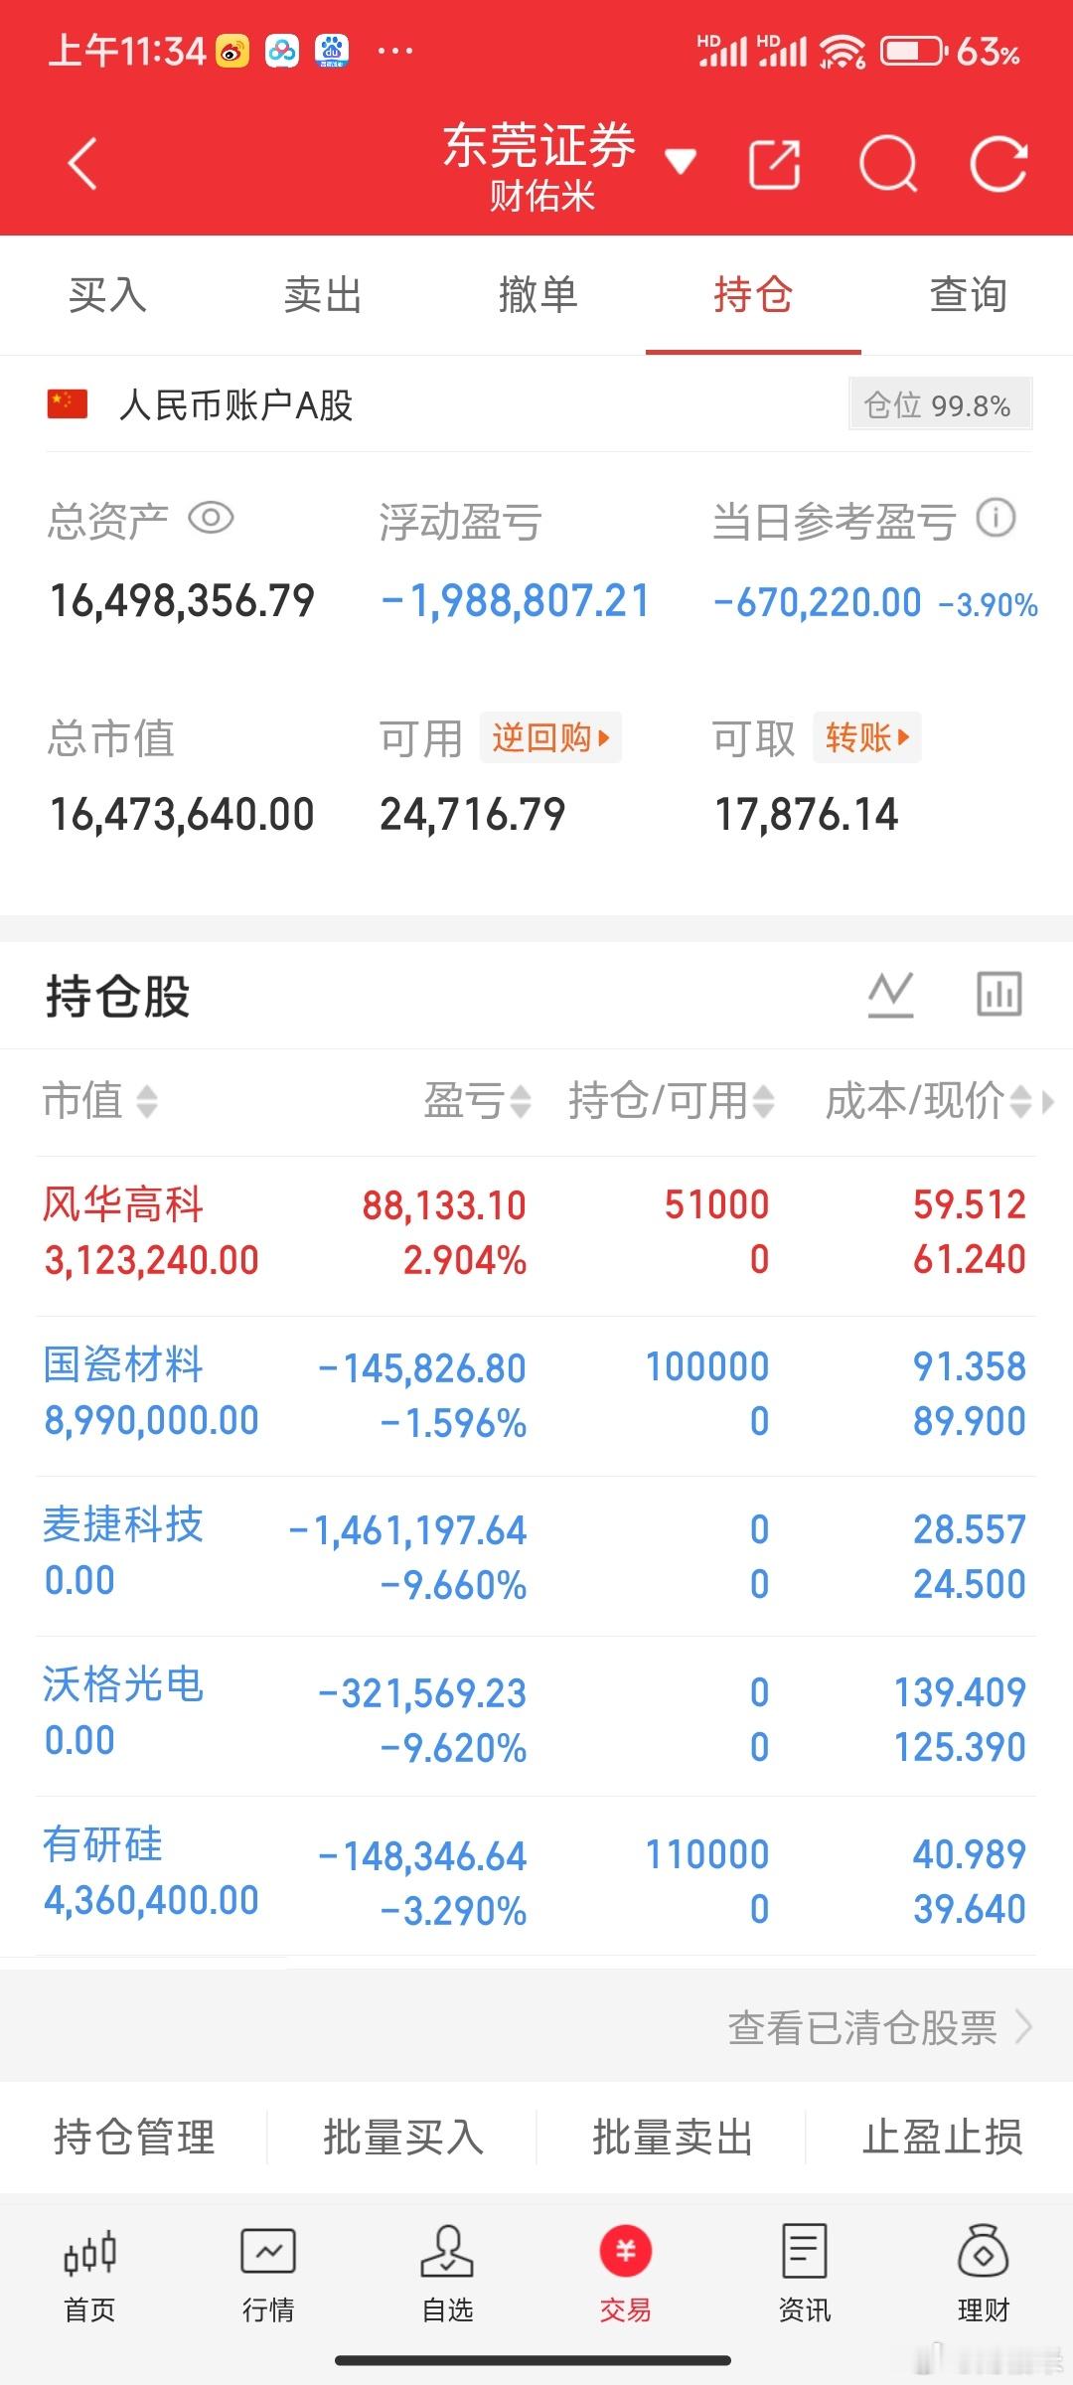
Task: Select 交易 in bottom navigation
Action: 626,2274
